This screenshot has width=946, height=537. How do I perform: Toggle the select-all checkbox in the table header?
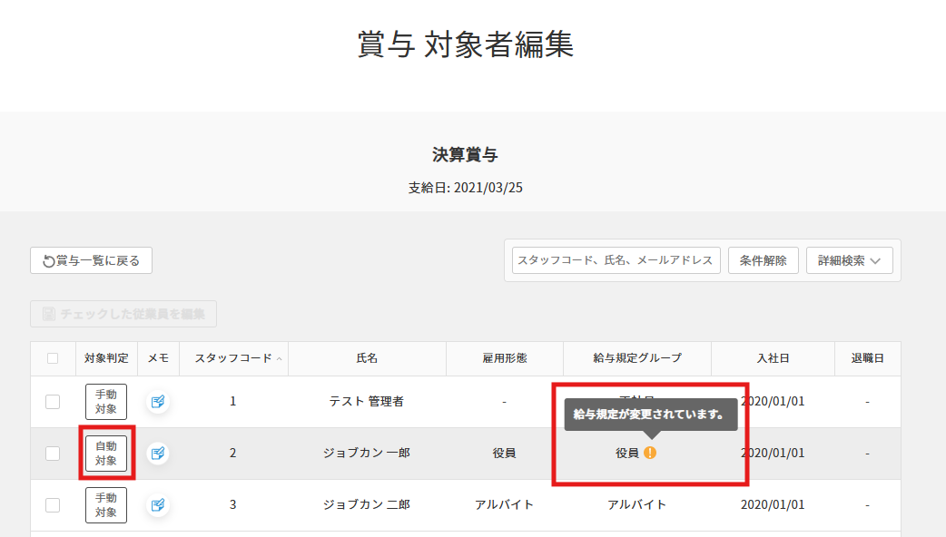tap(54, 358)
